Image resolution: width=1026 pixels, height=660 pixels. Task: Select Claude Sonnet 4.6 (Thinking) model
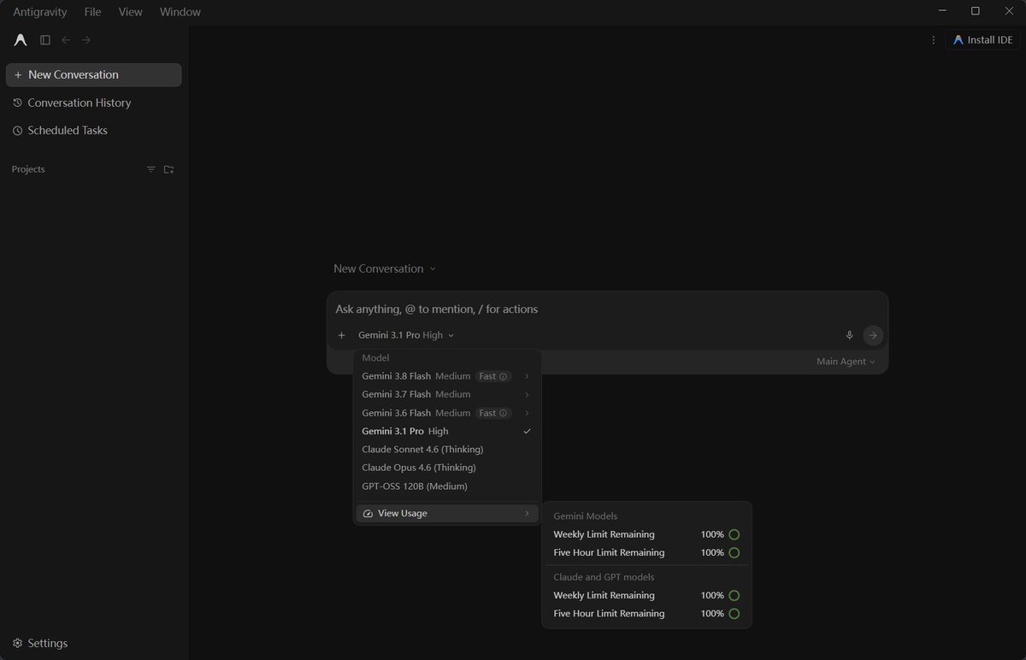(447, 450)
